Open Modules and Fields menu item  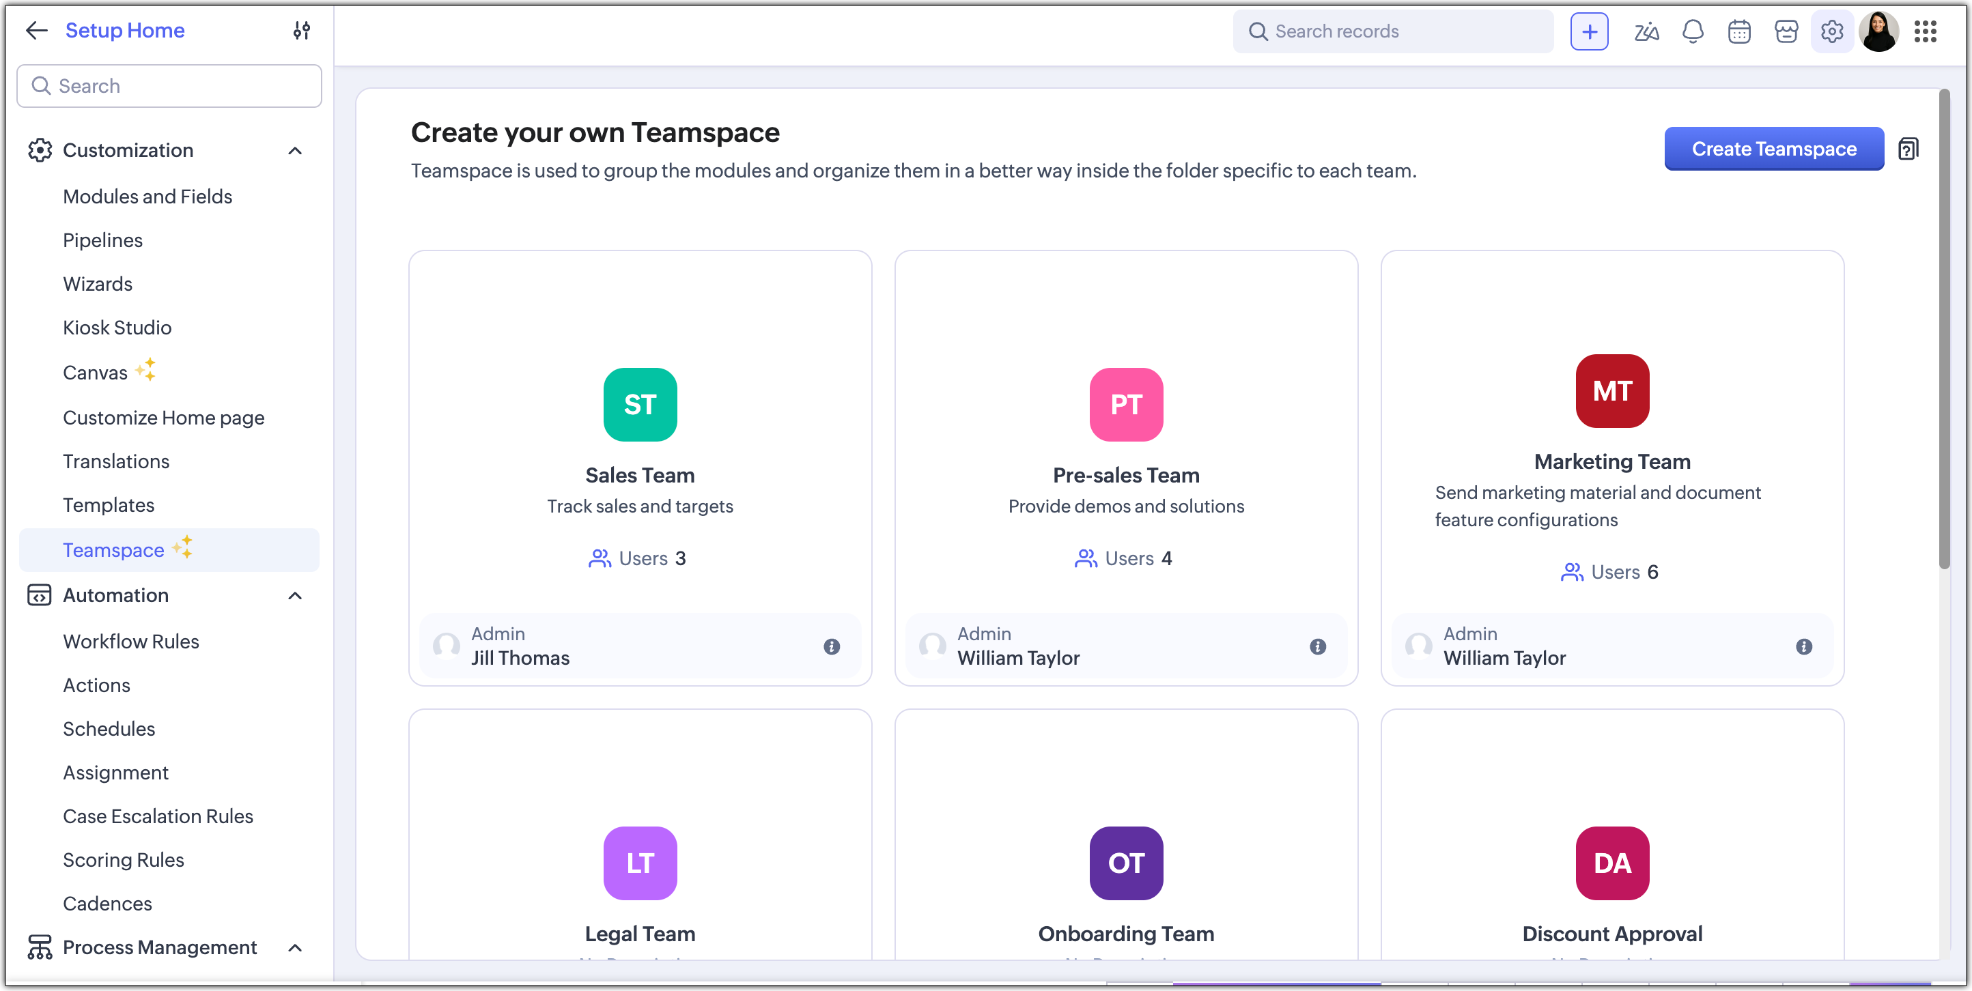(x=147, y=197)
